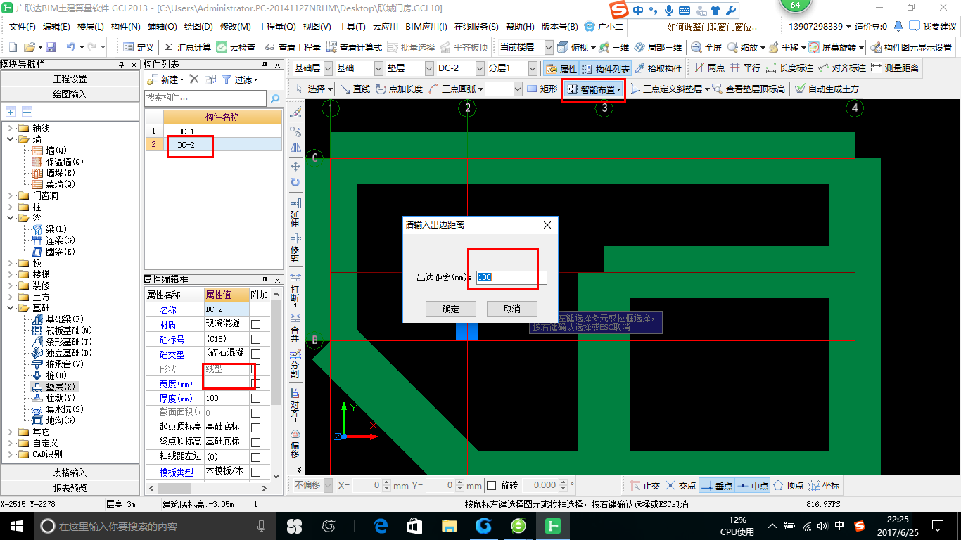Open 构件图元显示设置 display settings

[911, 47]
